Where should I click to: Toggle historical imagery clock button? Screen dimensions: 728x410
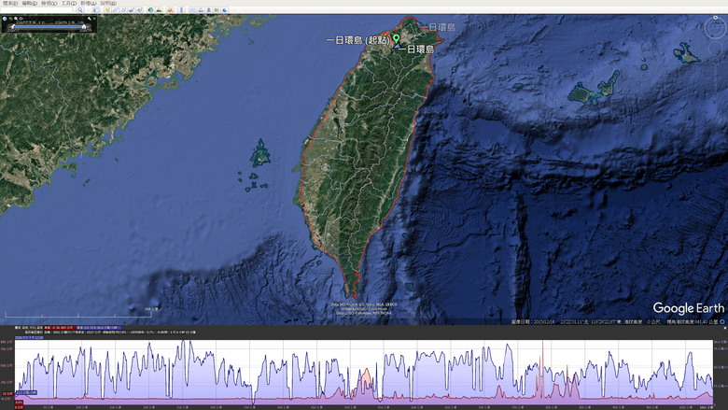(150, 9)
